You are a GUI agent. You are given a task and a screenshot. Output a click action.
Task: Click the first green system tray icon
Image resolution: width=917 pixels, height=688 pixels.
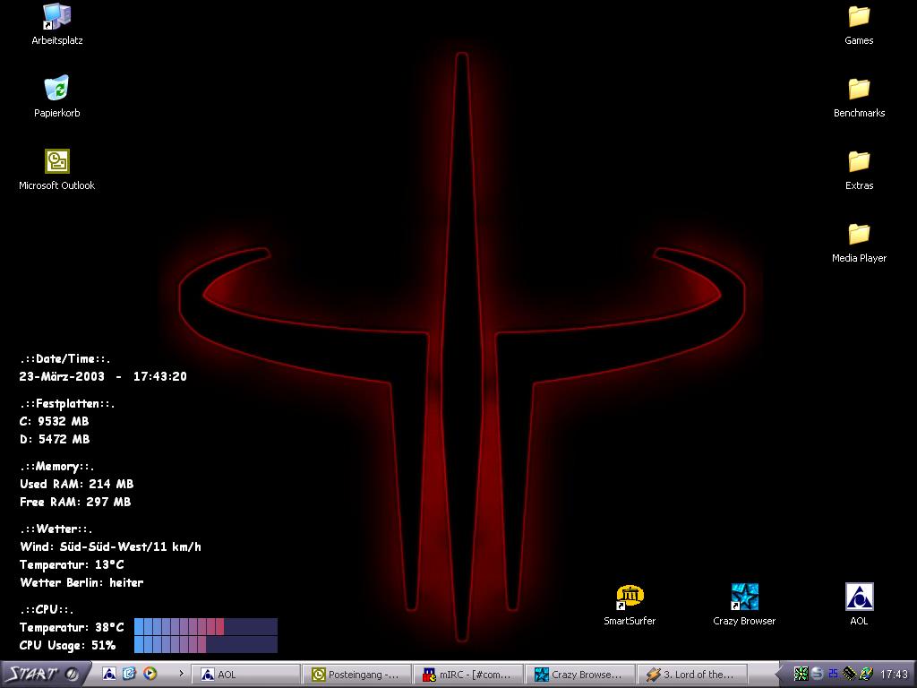[x=801, y=674]
